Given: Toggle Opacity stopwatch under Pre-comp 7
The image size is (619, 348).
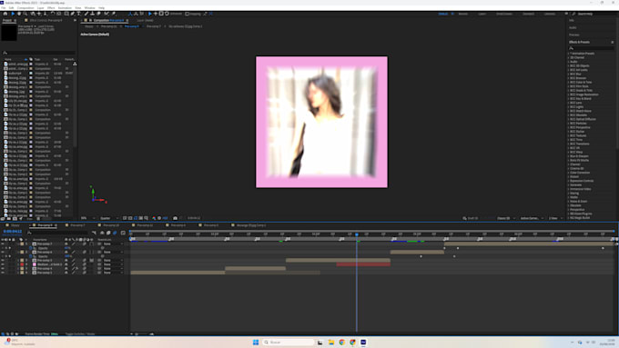Looking at the screenshot, I should [30, 248].
